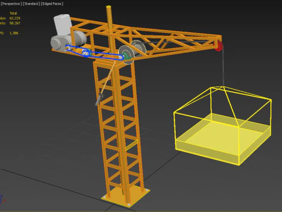Screen dimensions: 282x212
Task: Click the polys count value 62,229
Action: click(15, 18)
